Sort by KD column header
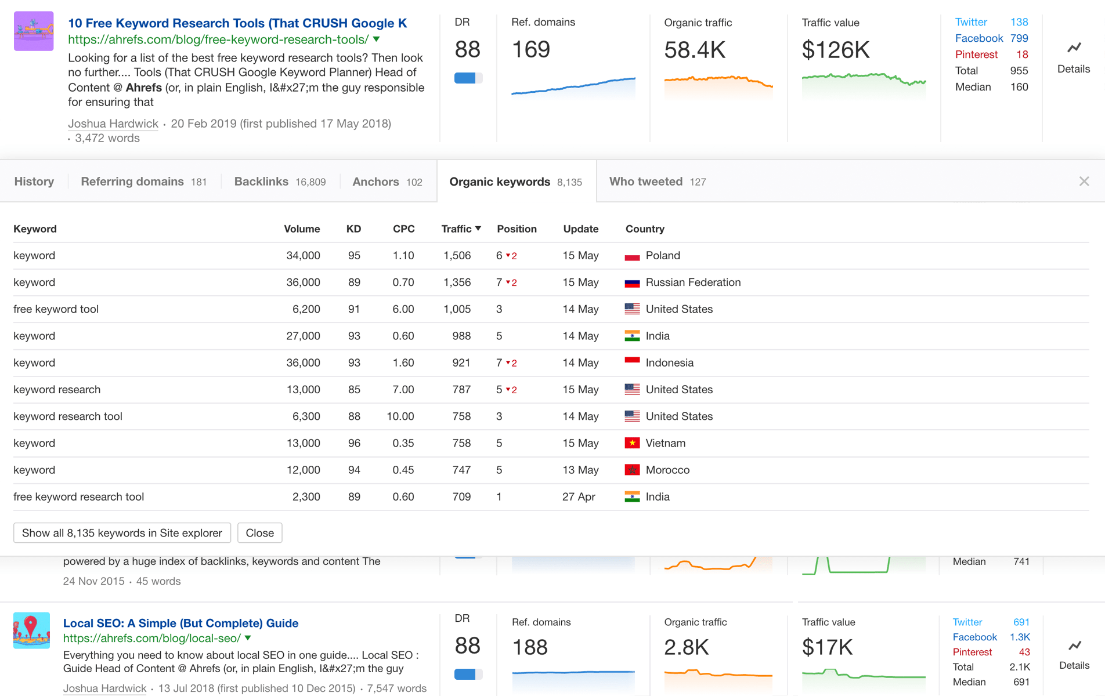 [x=353, y=229]
